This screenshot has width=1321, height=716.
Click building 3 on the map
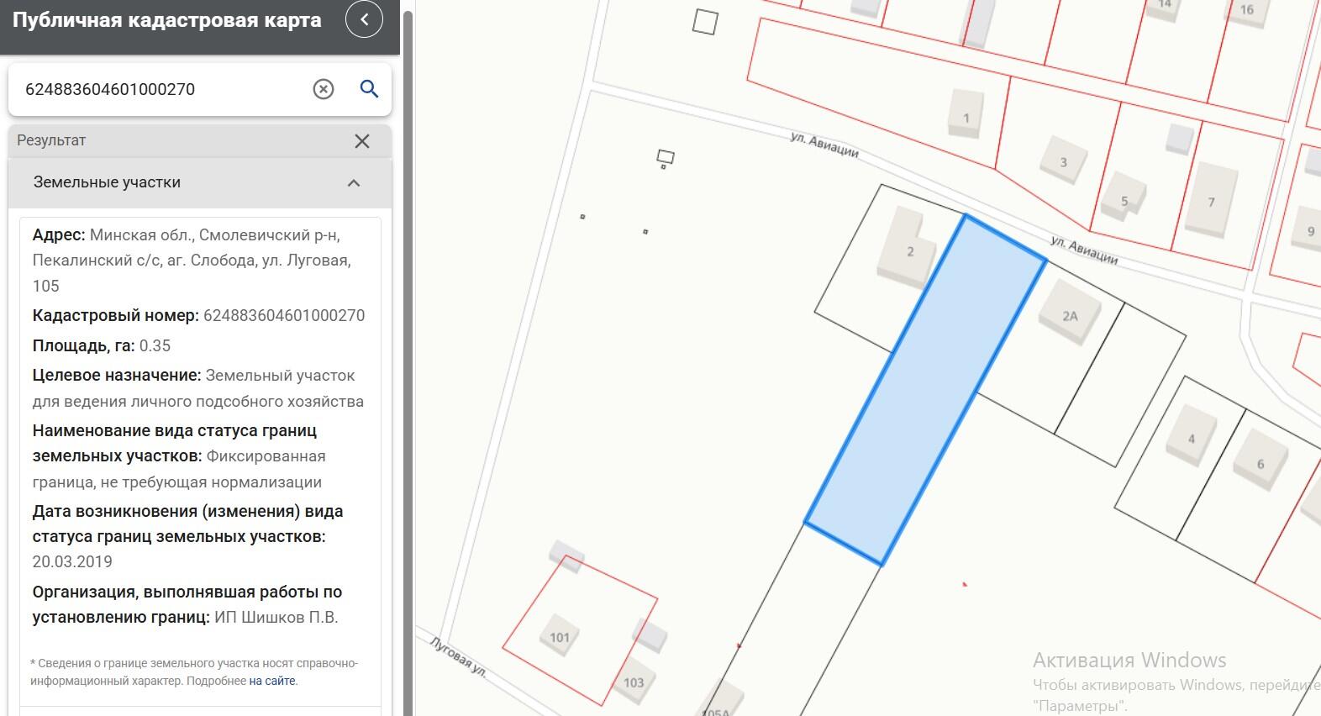[x=1063, y=161]
